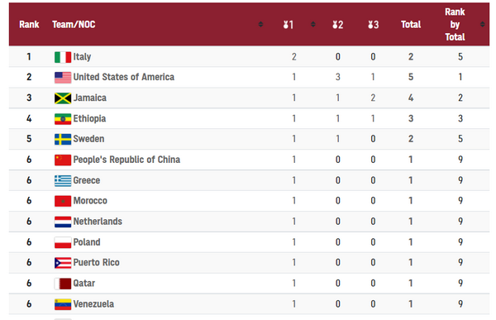Open People's Republic of China team link
This screenshot has width=496, height=320.
point(126,160)
